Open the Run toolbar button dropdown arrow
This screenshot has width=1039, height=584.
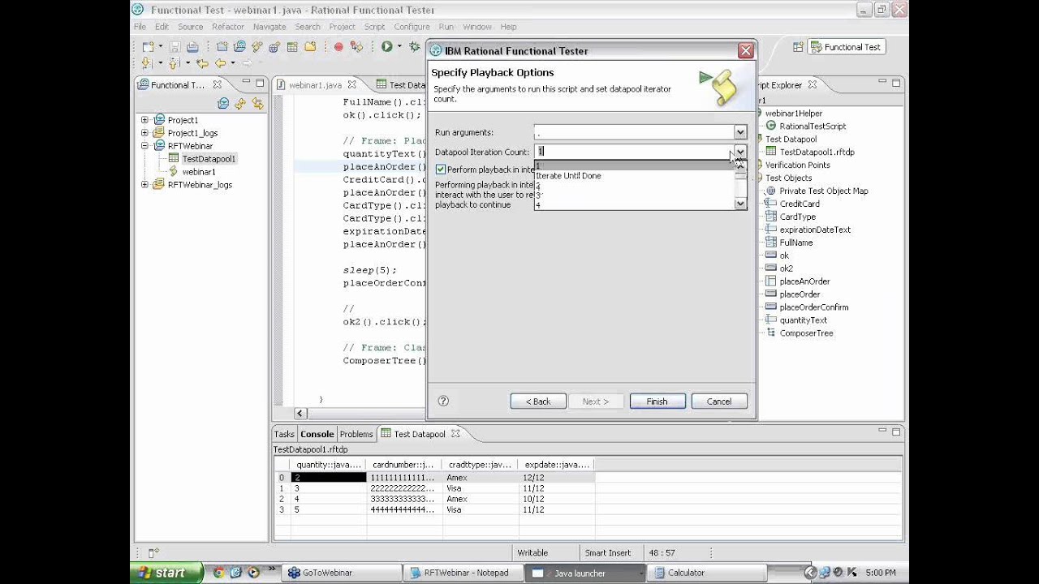(399, 47)
